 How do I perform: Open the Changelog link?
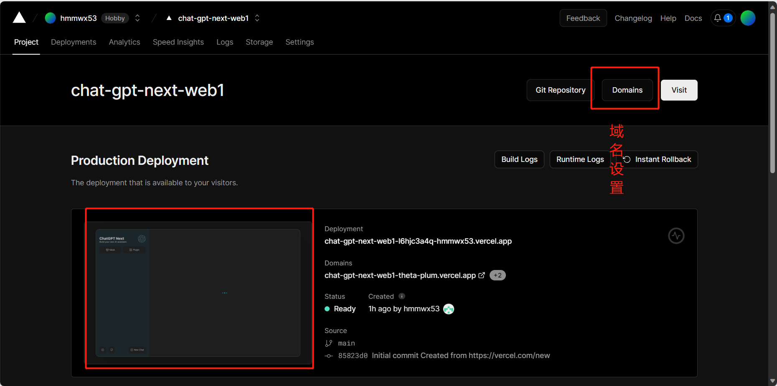click(x=633, y=18)
